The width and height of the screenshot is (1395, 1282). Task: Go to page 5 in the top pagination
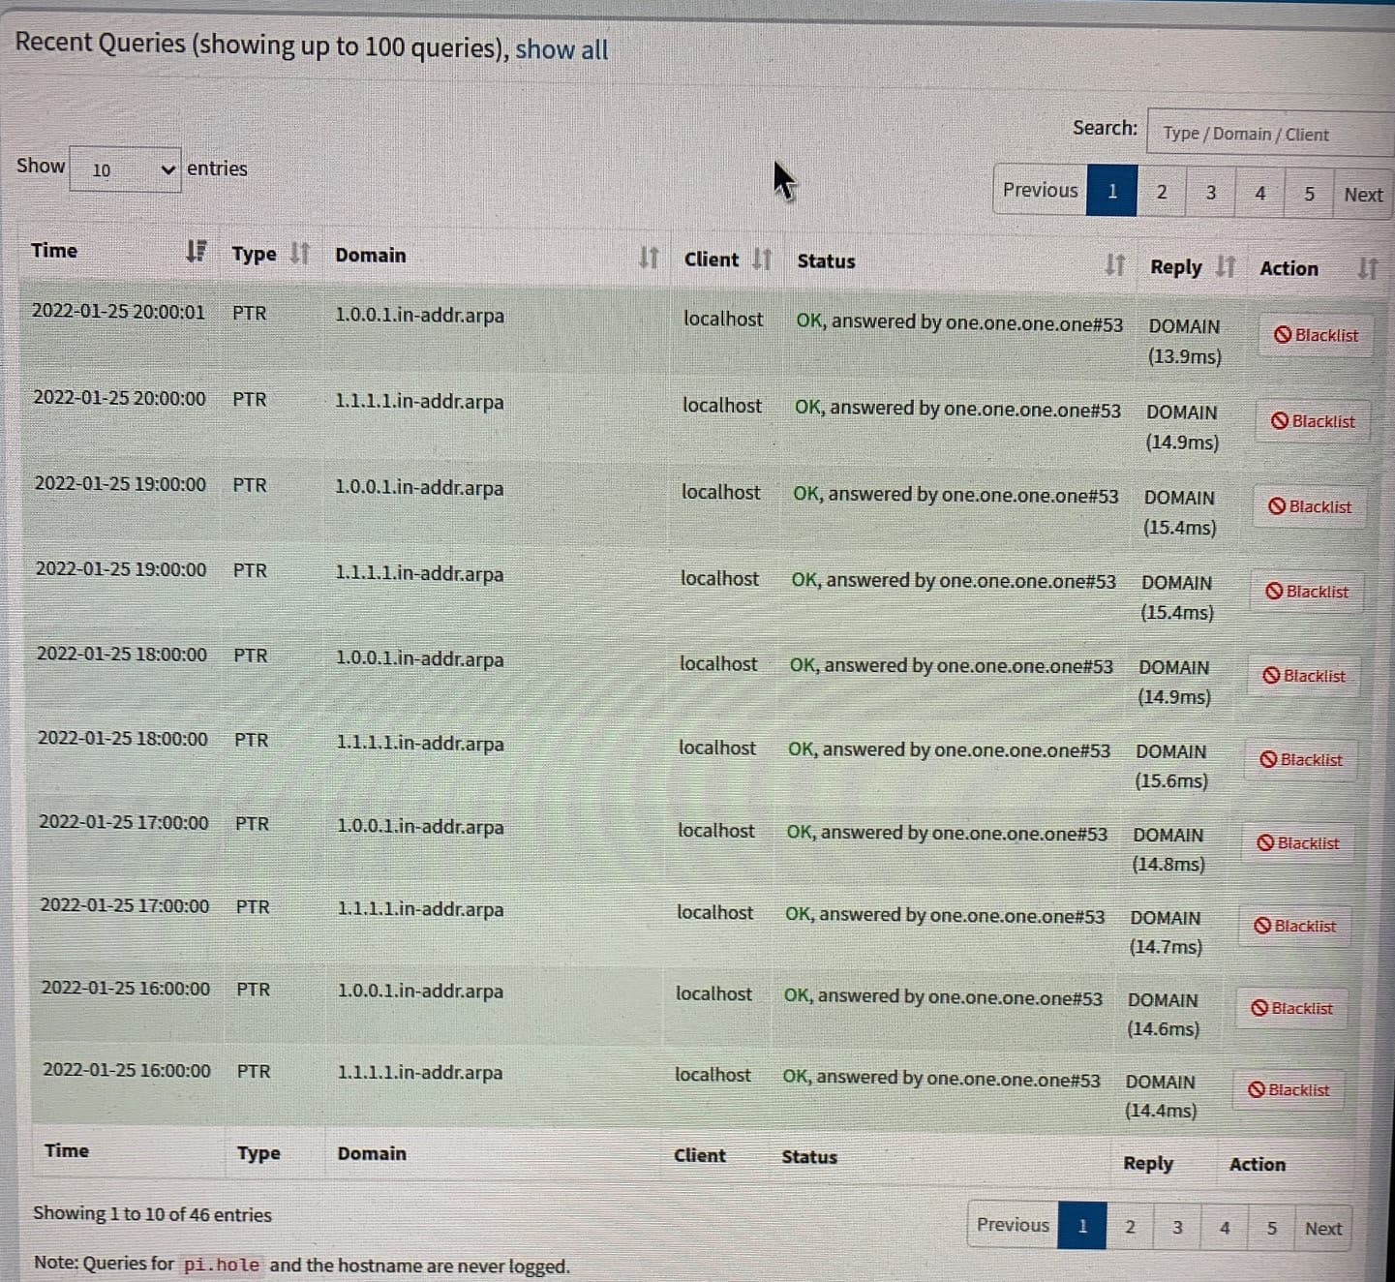[x=1309, y=194]
